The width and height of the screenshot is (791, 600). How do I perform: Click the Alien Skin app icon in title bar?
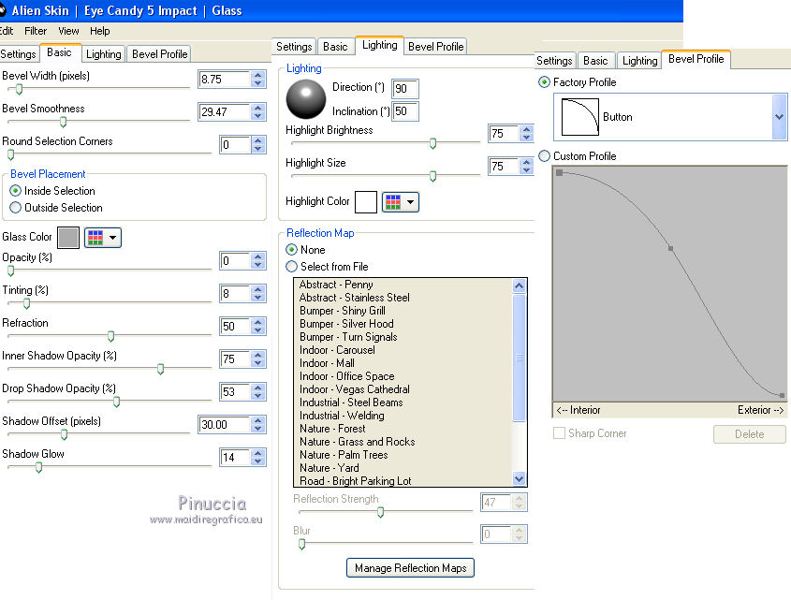[x=4, y=10]
